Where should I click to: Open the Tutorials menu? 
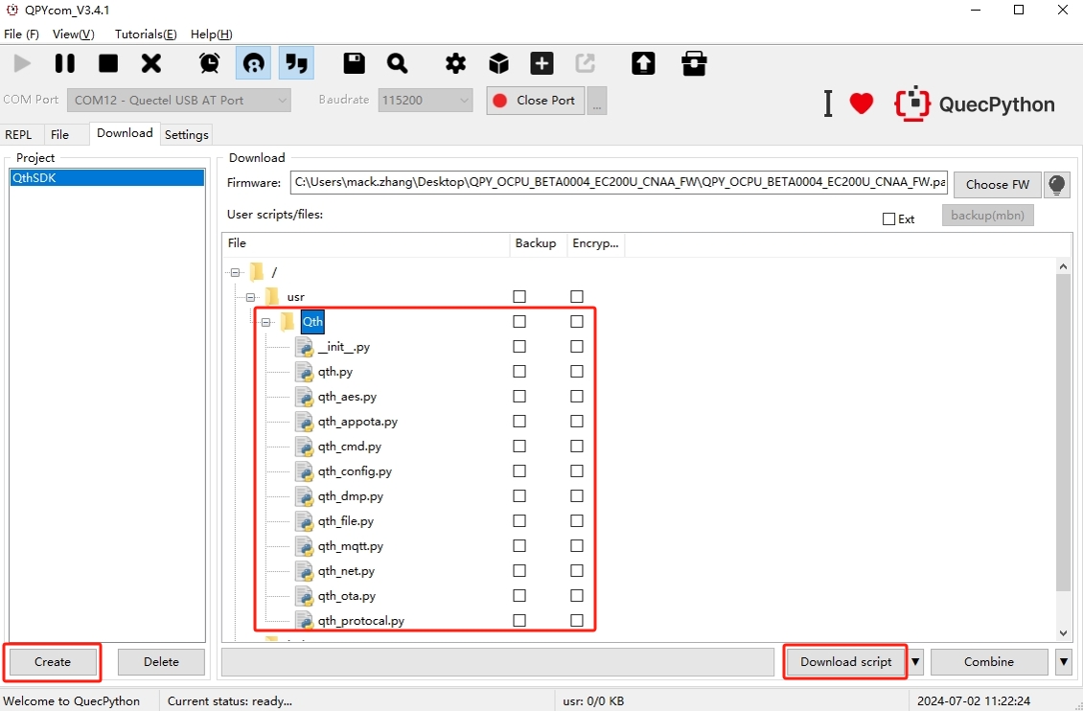146,34
